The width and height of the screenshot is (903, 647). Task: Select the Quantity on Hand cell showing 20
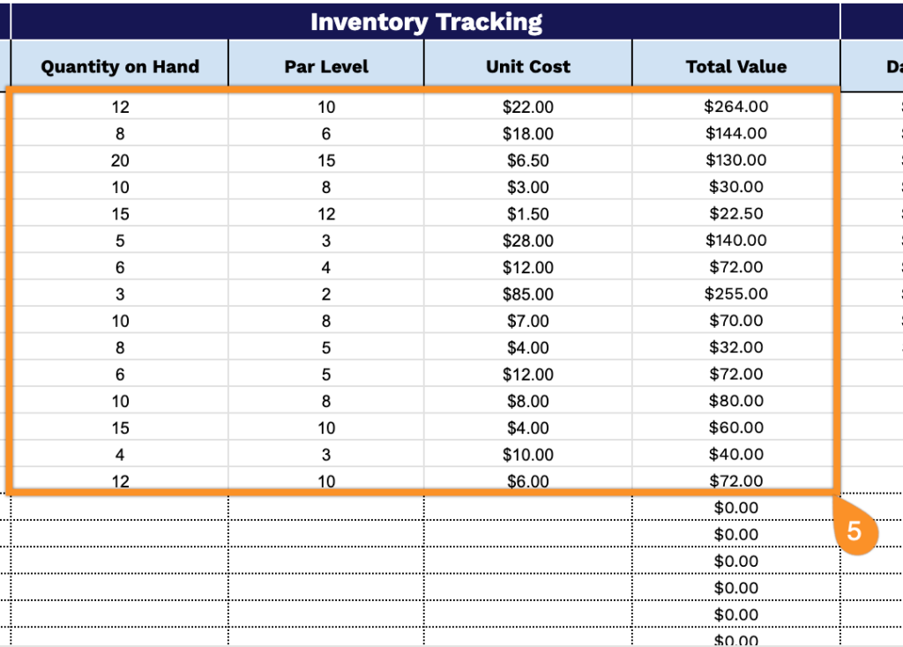tap(120, 160)
